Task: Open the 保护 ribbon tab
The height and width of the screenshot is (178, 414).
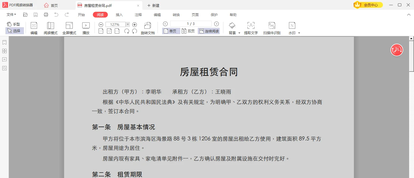Action: (x=214, y=15)
